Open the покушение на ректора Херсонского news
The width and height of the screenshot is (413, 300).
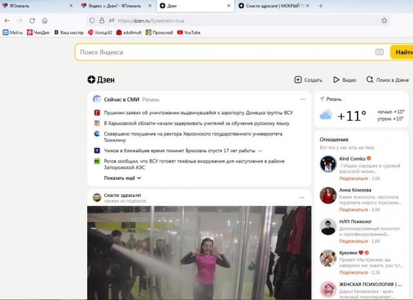coord(193,137)
